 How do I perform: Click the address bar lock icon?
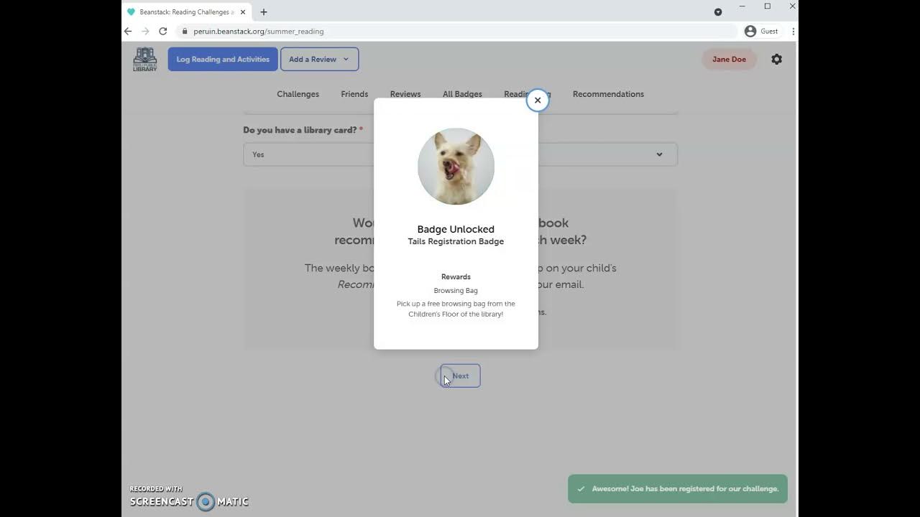coord(185,32)
